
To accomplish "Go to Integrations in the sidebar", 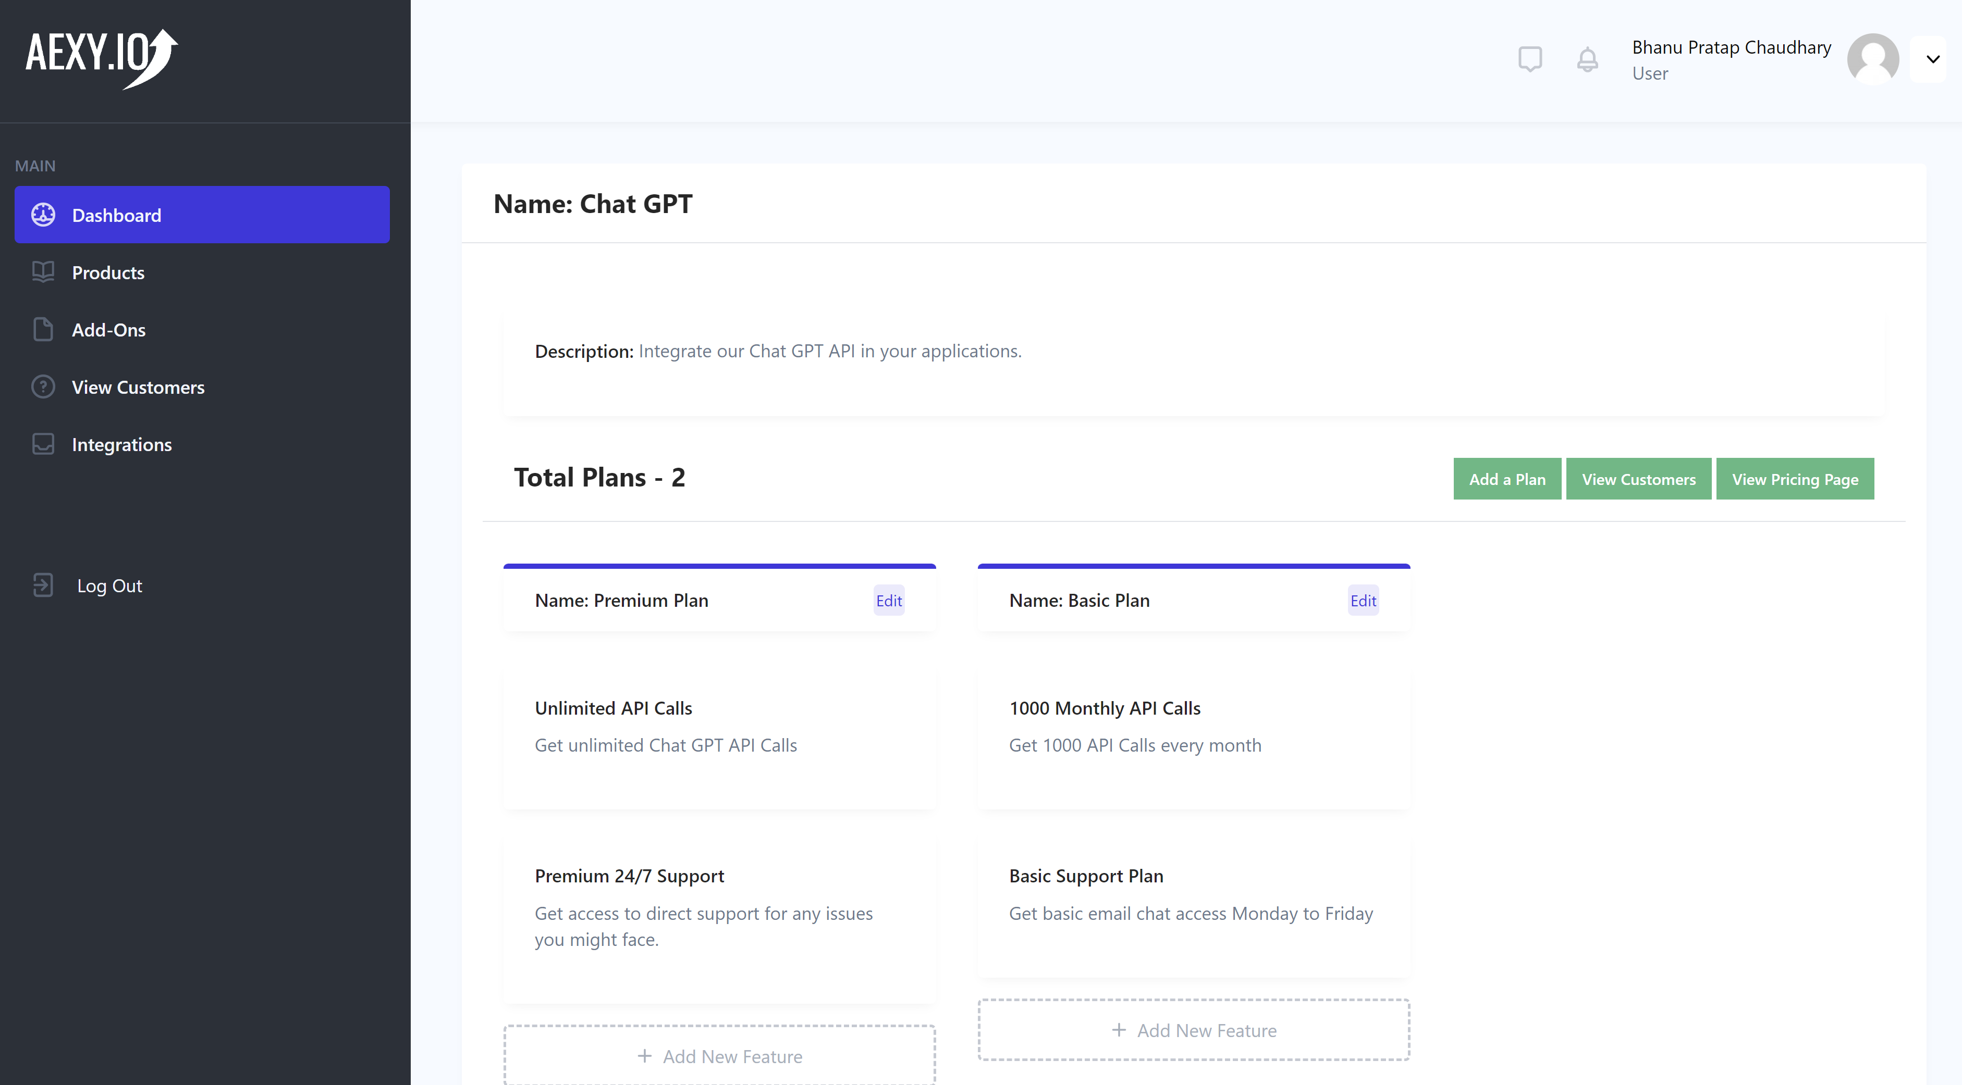I will (x=122, y=444).
